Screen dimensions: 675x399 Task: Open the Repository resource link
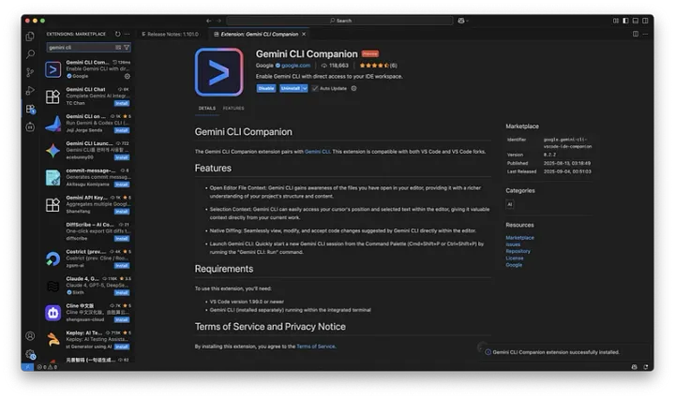pos(517,251)
